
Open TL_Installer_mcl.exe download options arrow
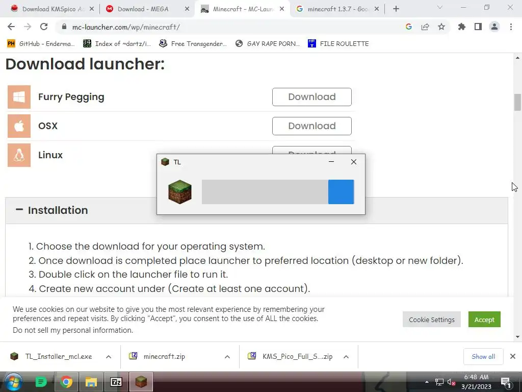pyautogui.click(x=109, y=357)
